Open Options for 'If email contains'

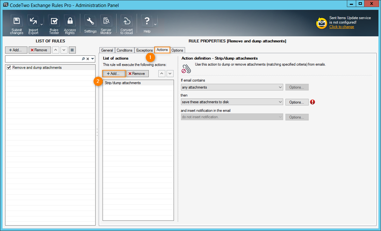297,87
